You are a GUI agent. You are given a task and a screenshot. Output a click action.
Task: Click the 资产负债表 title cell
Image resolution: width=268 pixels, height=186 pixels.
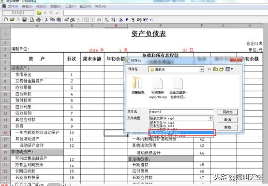pos(149,34)
